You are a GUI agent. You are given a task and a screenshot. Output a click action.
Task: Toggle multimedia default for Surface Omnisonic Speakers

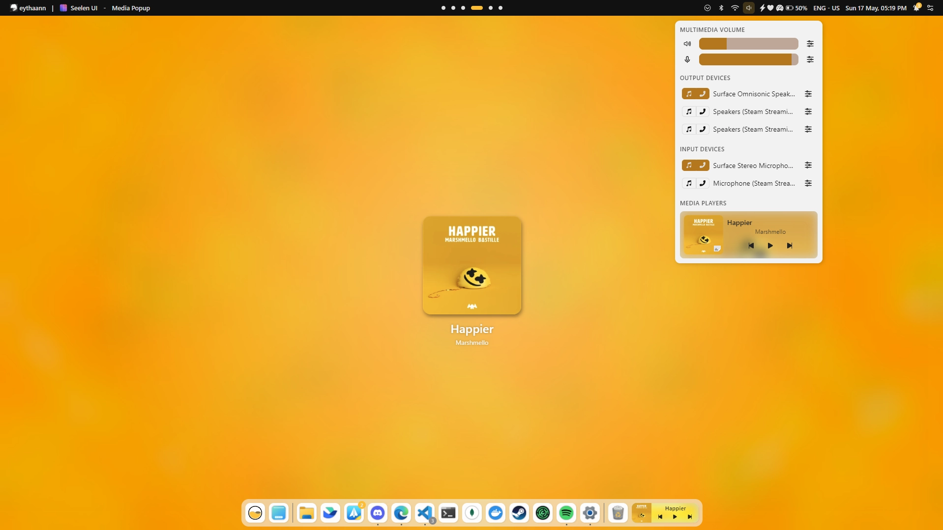click(x=689, y=94)
